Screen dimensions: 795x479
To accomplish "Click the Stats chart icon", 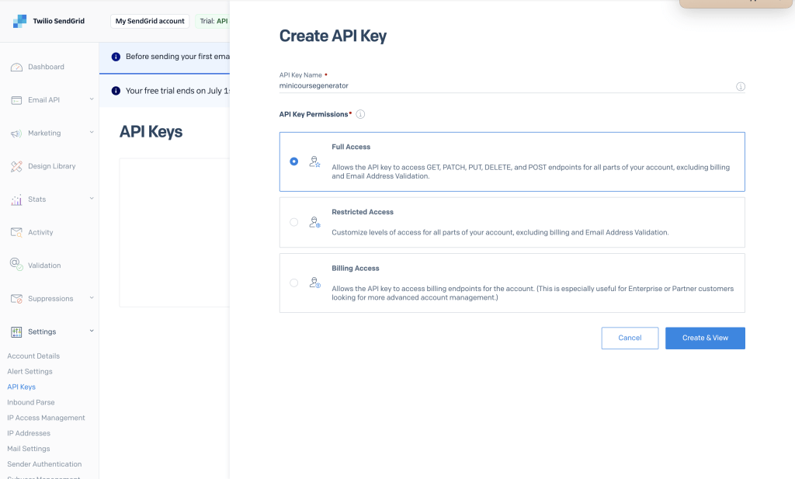I will pos(16,200).
